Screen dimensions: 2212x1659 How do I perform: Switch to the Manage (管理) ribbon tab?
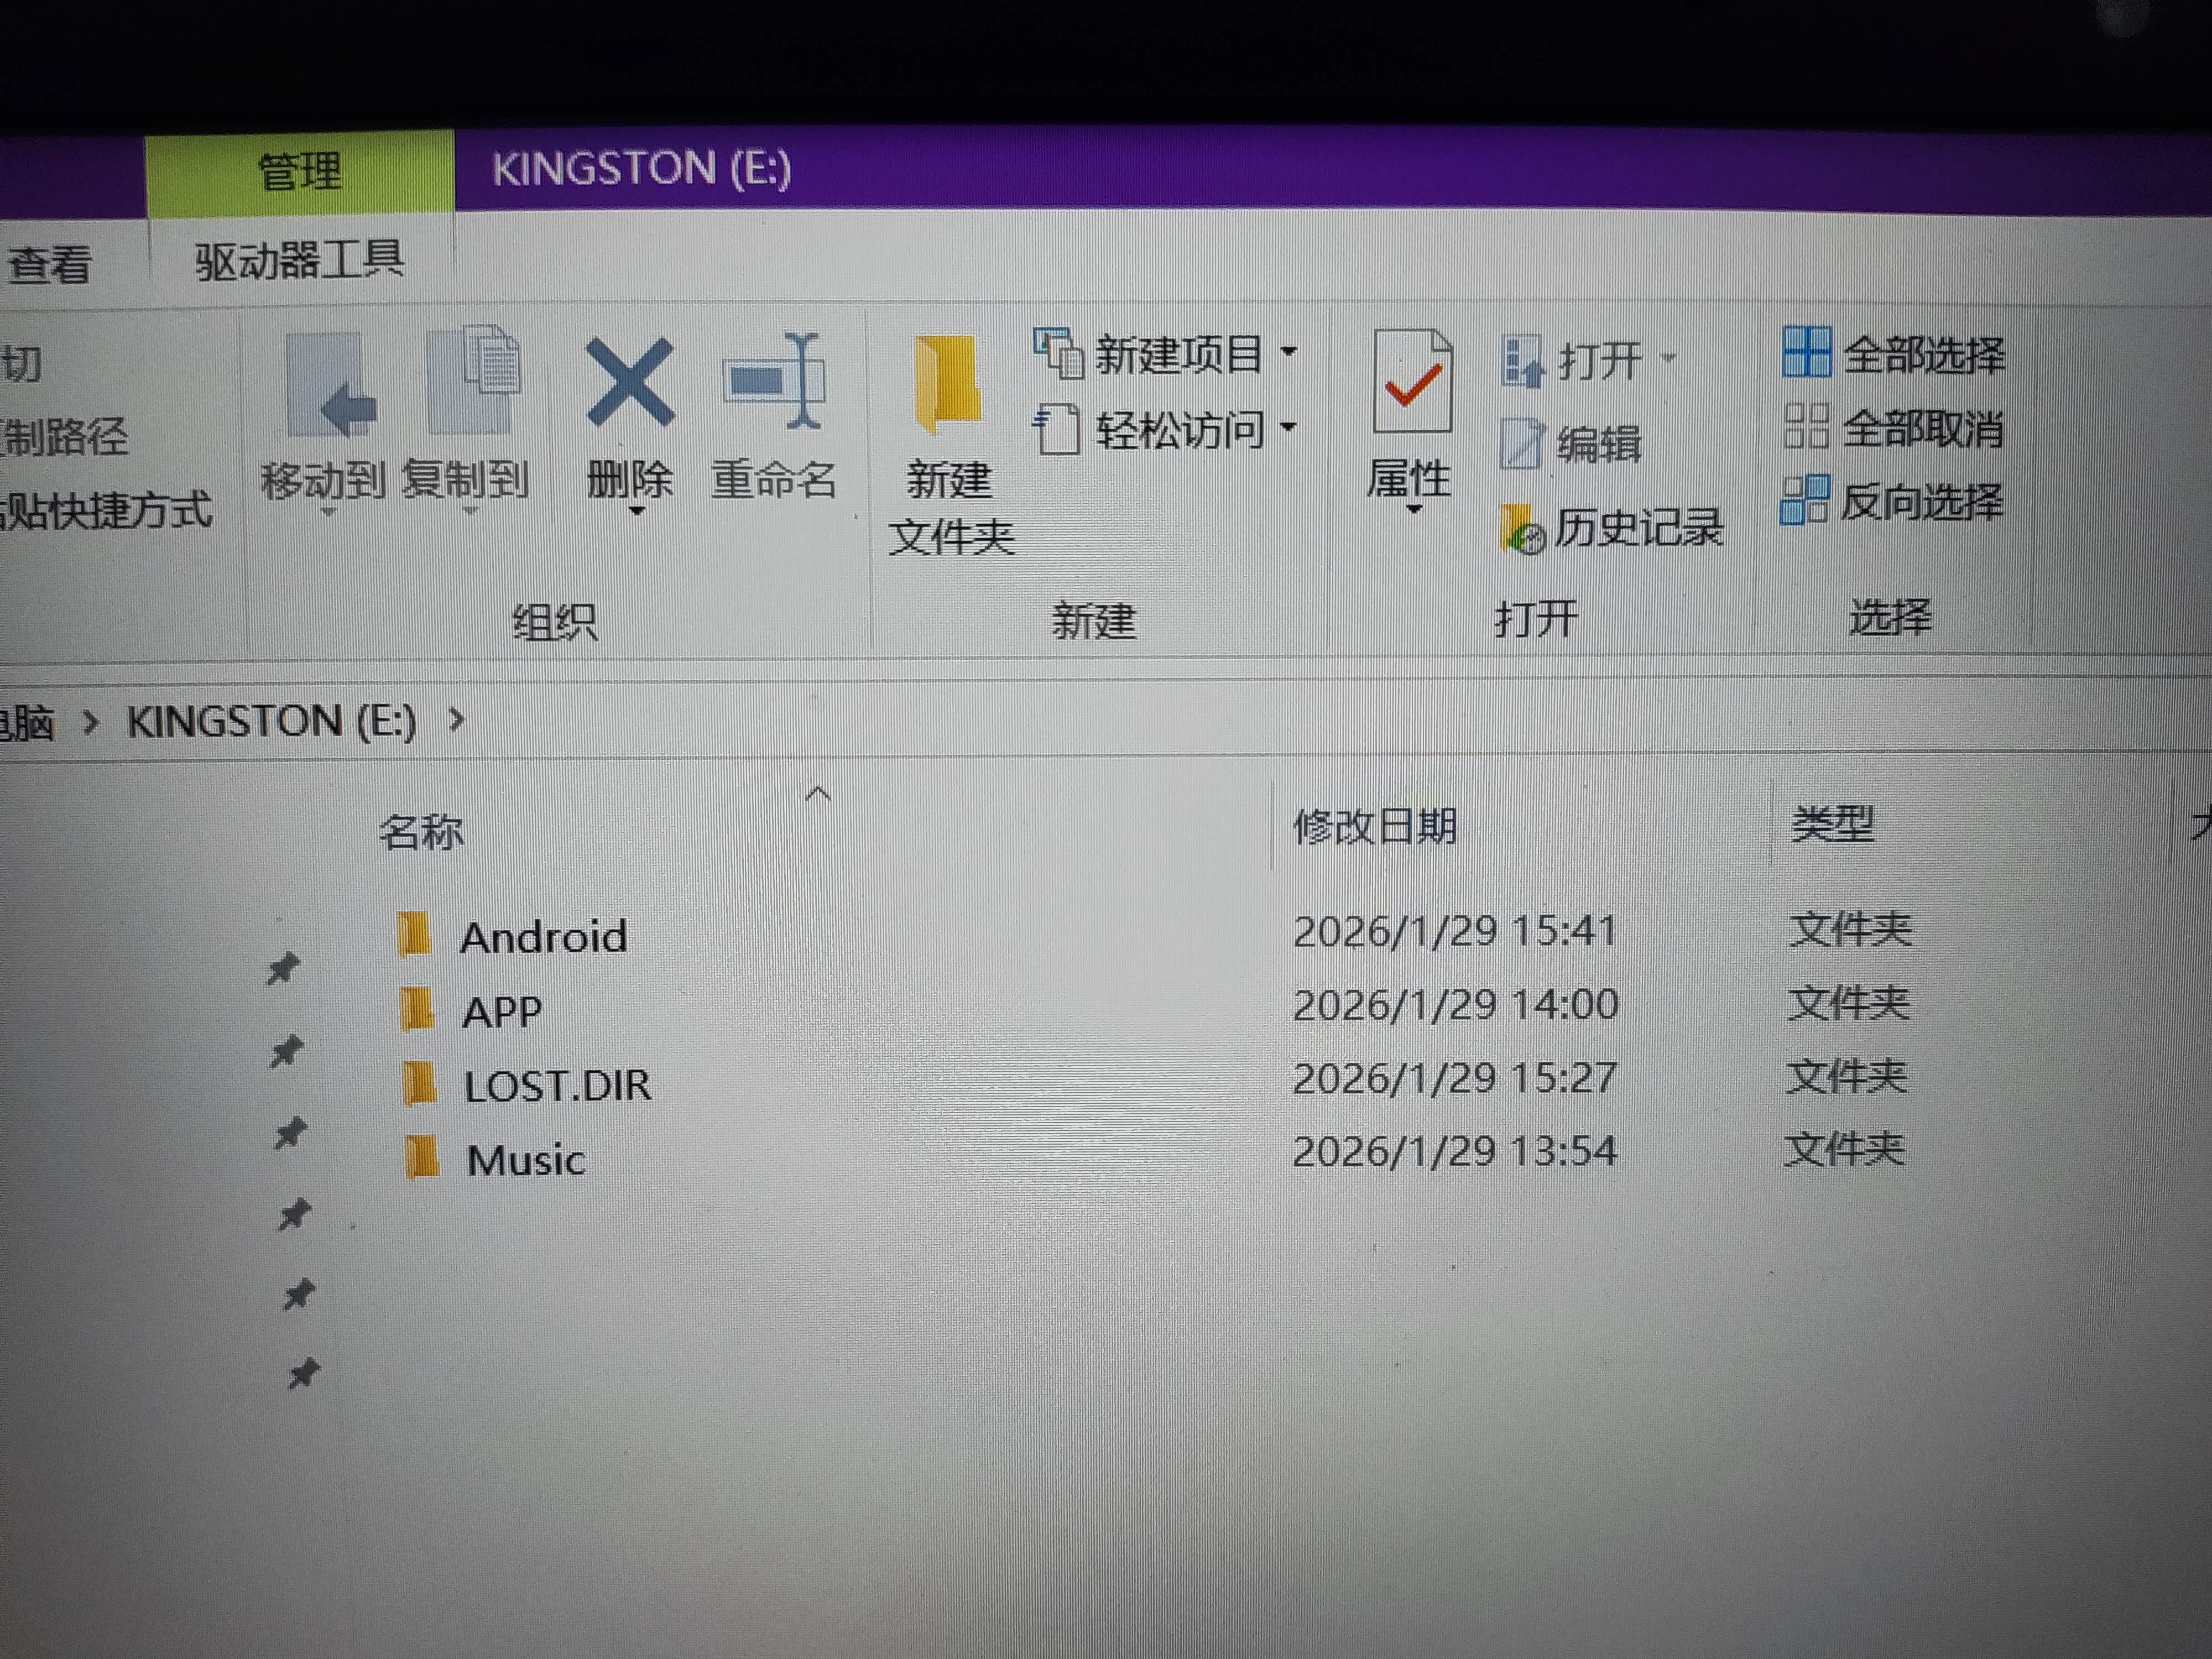pos(299,171)
